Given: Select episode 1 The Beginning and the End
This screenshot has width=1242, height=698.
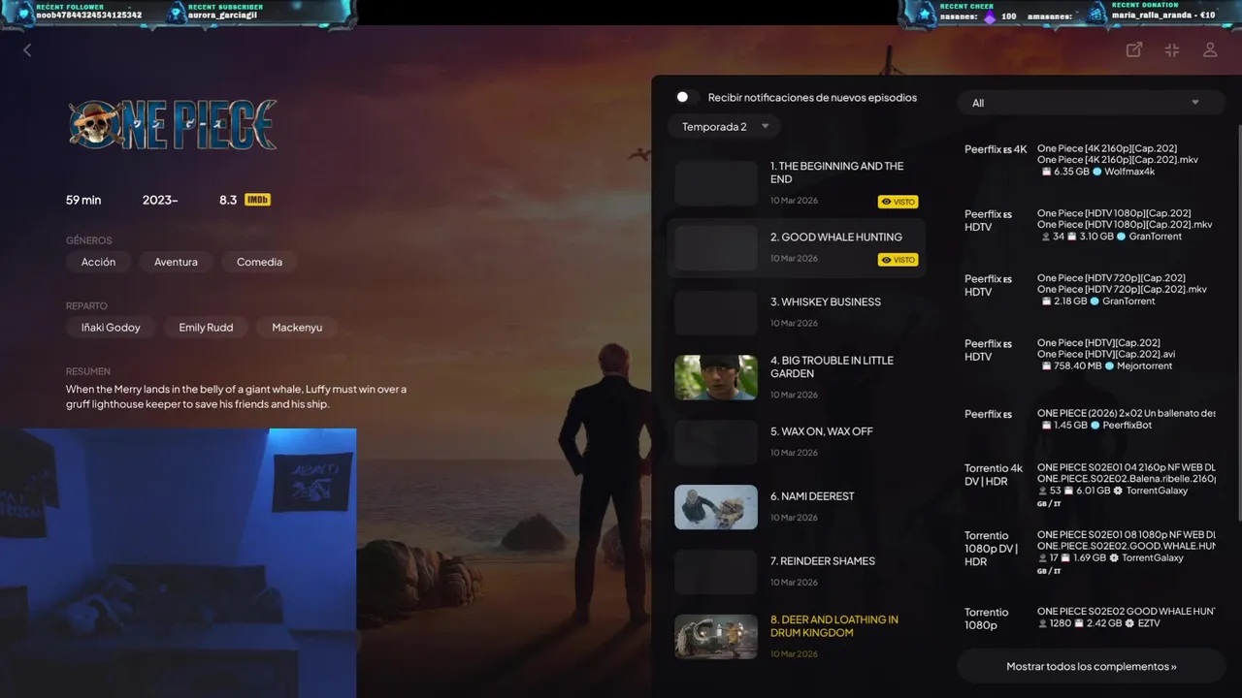Looking at the screenshot, I should click(x=796, y=183).
